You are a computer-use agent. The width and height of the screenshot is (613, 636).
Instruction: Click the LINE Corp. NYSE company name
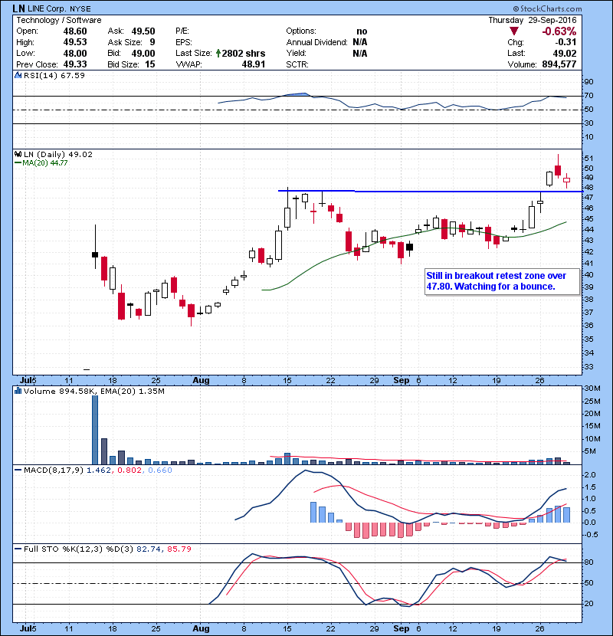(59, 8)
